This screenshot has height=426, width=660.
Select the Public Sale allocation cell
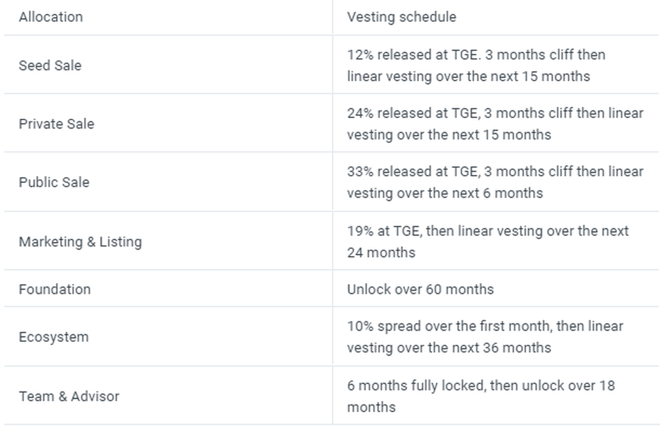click(54, 182)
